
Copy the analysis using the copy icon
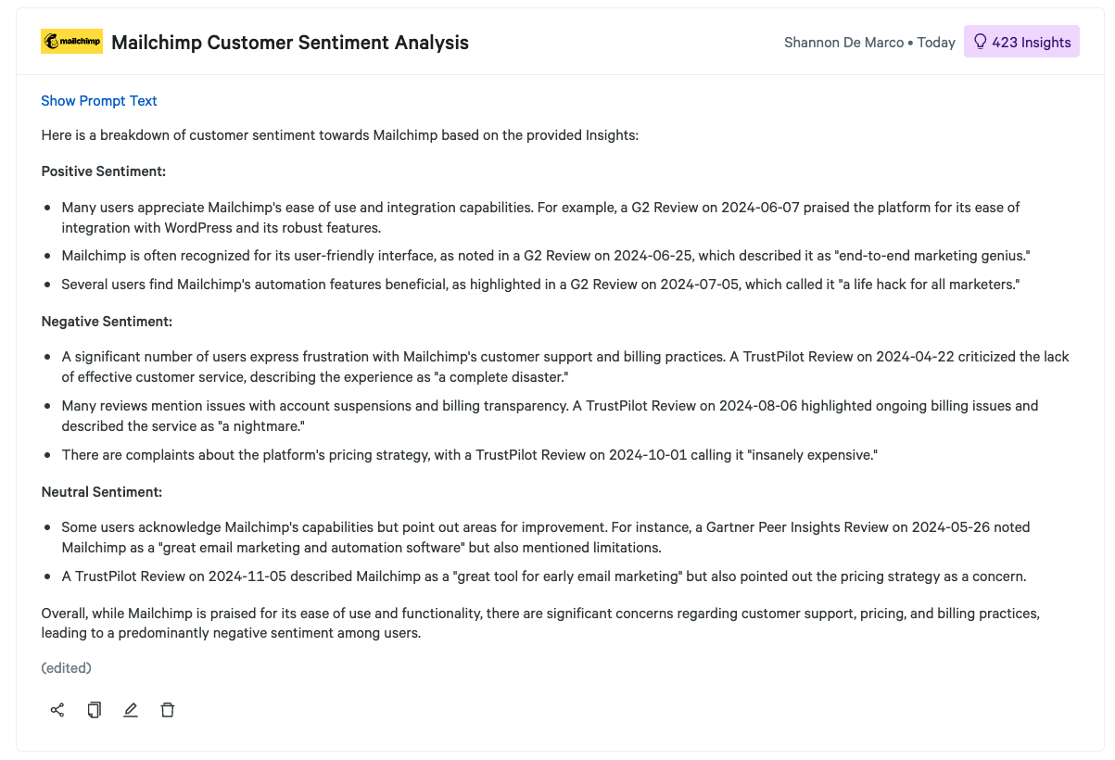94,710
